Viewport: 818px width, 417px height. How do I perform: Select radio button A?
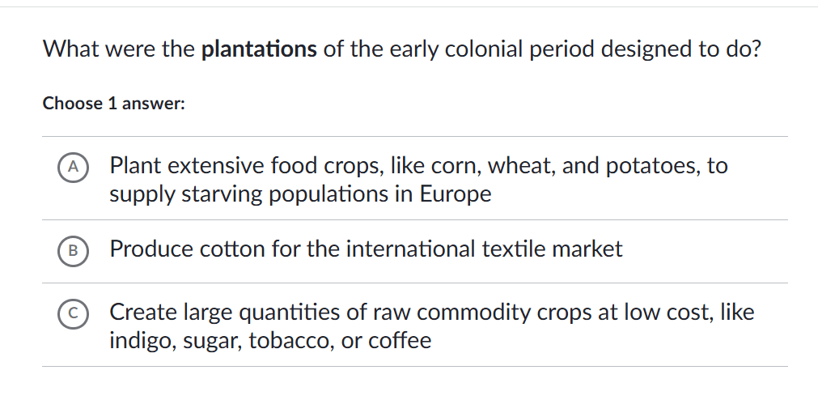pos(73,167)
